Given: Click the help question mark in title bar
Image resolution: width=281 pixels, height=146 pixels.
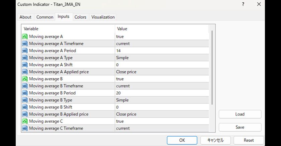Looking at the screenshot, I should (243, 4).
